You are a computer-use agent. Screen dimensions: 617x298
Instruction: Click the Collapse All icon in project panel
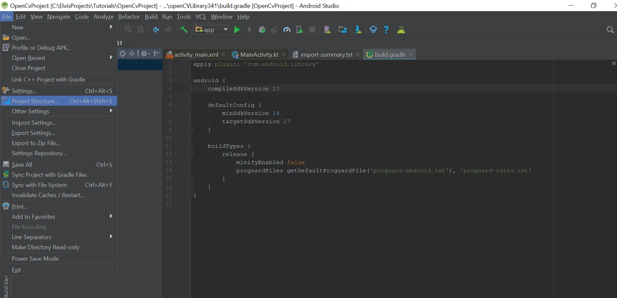pyautogui.click(x=132, y=54)
